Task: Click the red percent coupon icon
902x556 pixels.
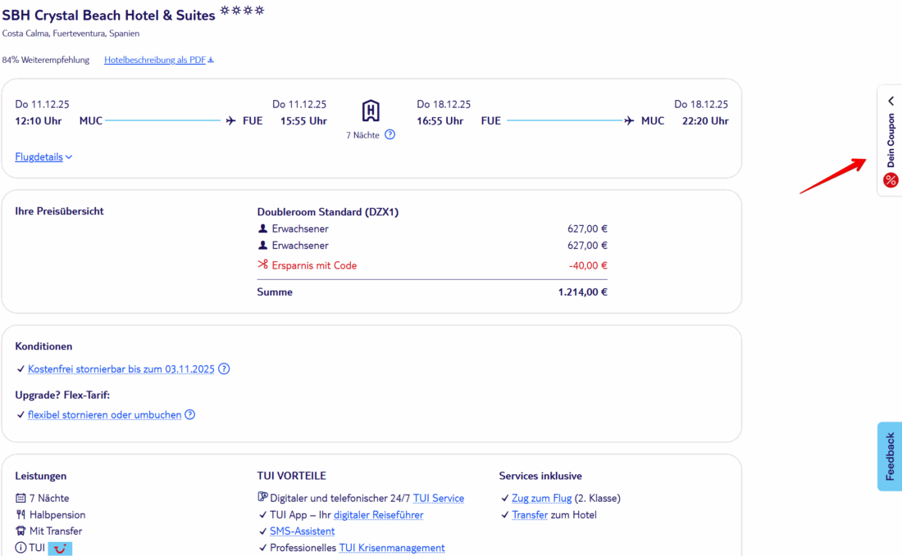Action: coord(891,180)
